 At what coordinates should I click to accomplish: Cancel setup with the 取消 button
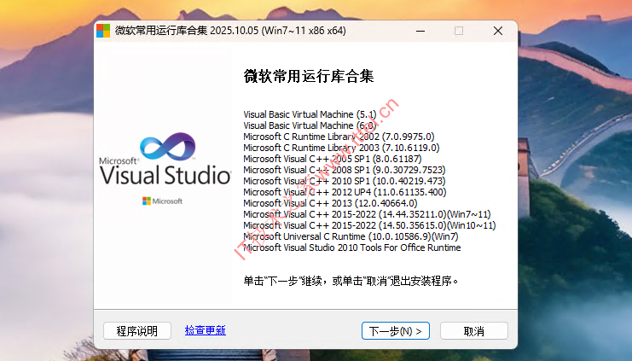tap(473, 331)
